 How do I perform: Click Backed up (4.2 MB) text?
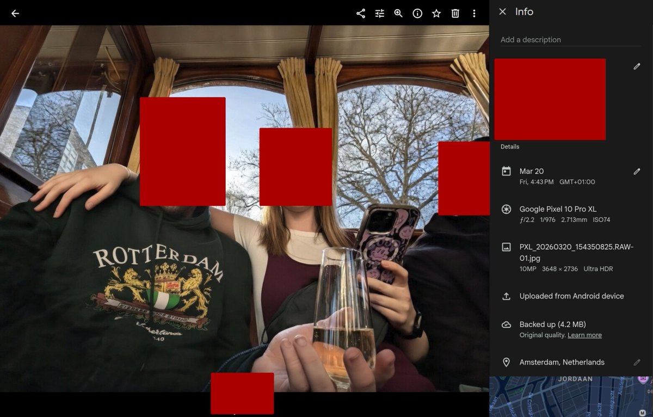552,324
